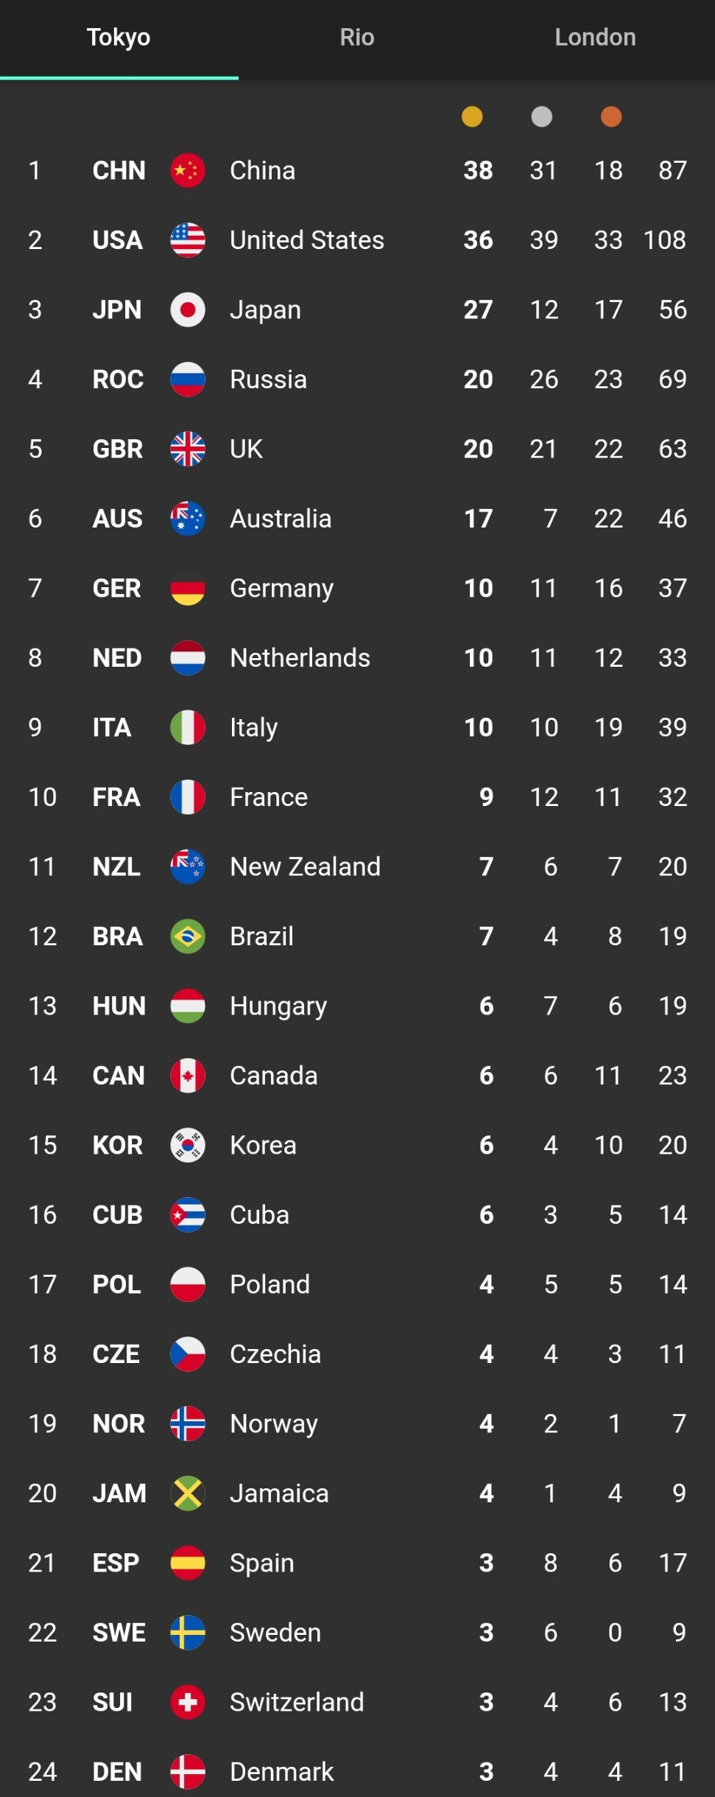Click the GER country code
This screenshot has height=1797, width=715.
116,588
